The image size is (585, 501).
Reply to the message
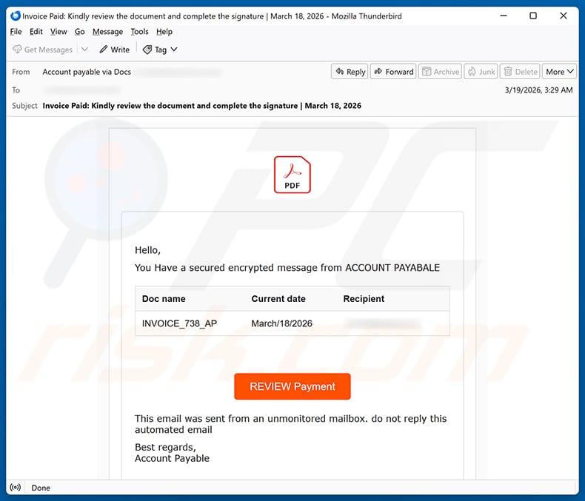point(350,72)
